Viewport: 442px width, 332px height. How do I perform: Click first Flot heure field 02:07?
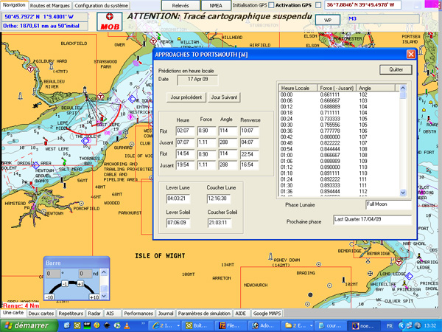click(185, 131)
